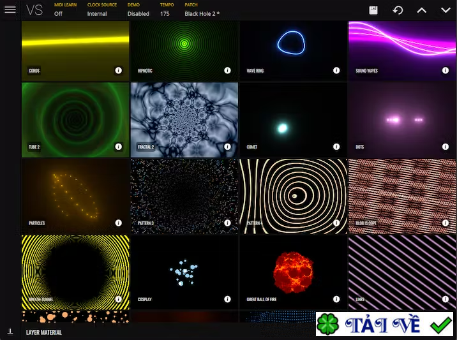Screen dimensions: 457x340
Task: Open the hamburger menu
Action: tap(10, 10)
